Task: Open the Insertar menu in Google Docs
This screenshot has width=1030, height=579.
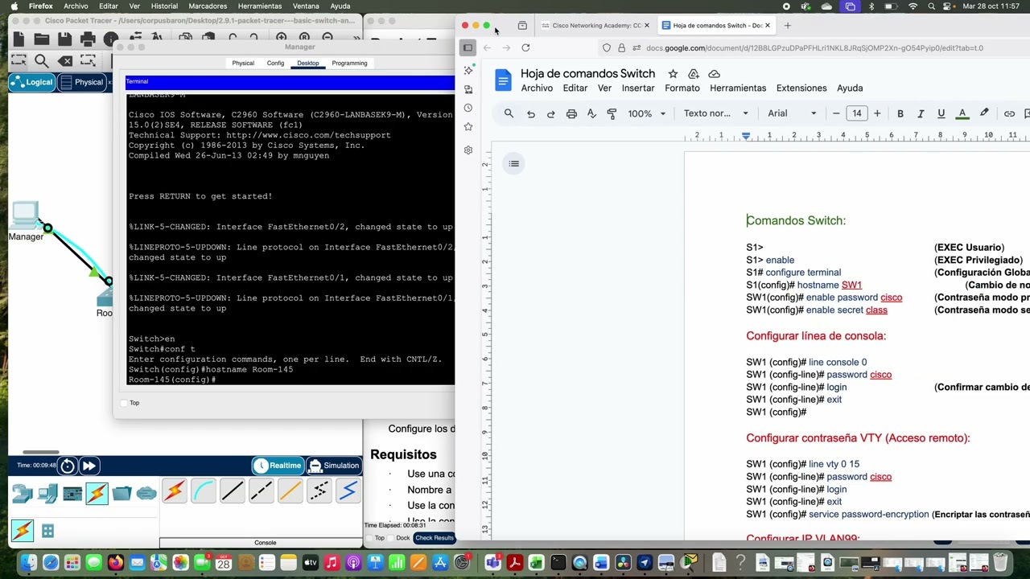Action: pyautogui.click(x=638, y=88)
